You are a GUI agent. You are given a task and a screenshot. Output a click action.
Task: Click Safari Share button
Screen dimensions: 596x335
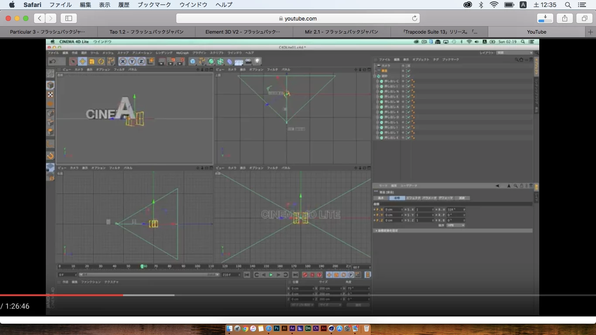(x=565, y=18)
